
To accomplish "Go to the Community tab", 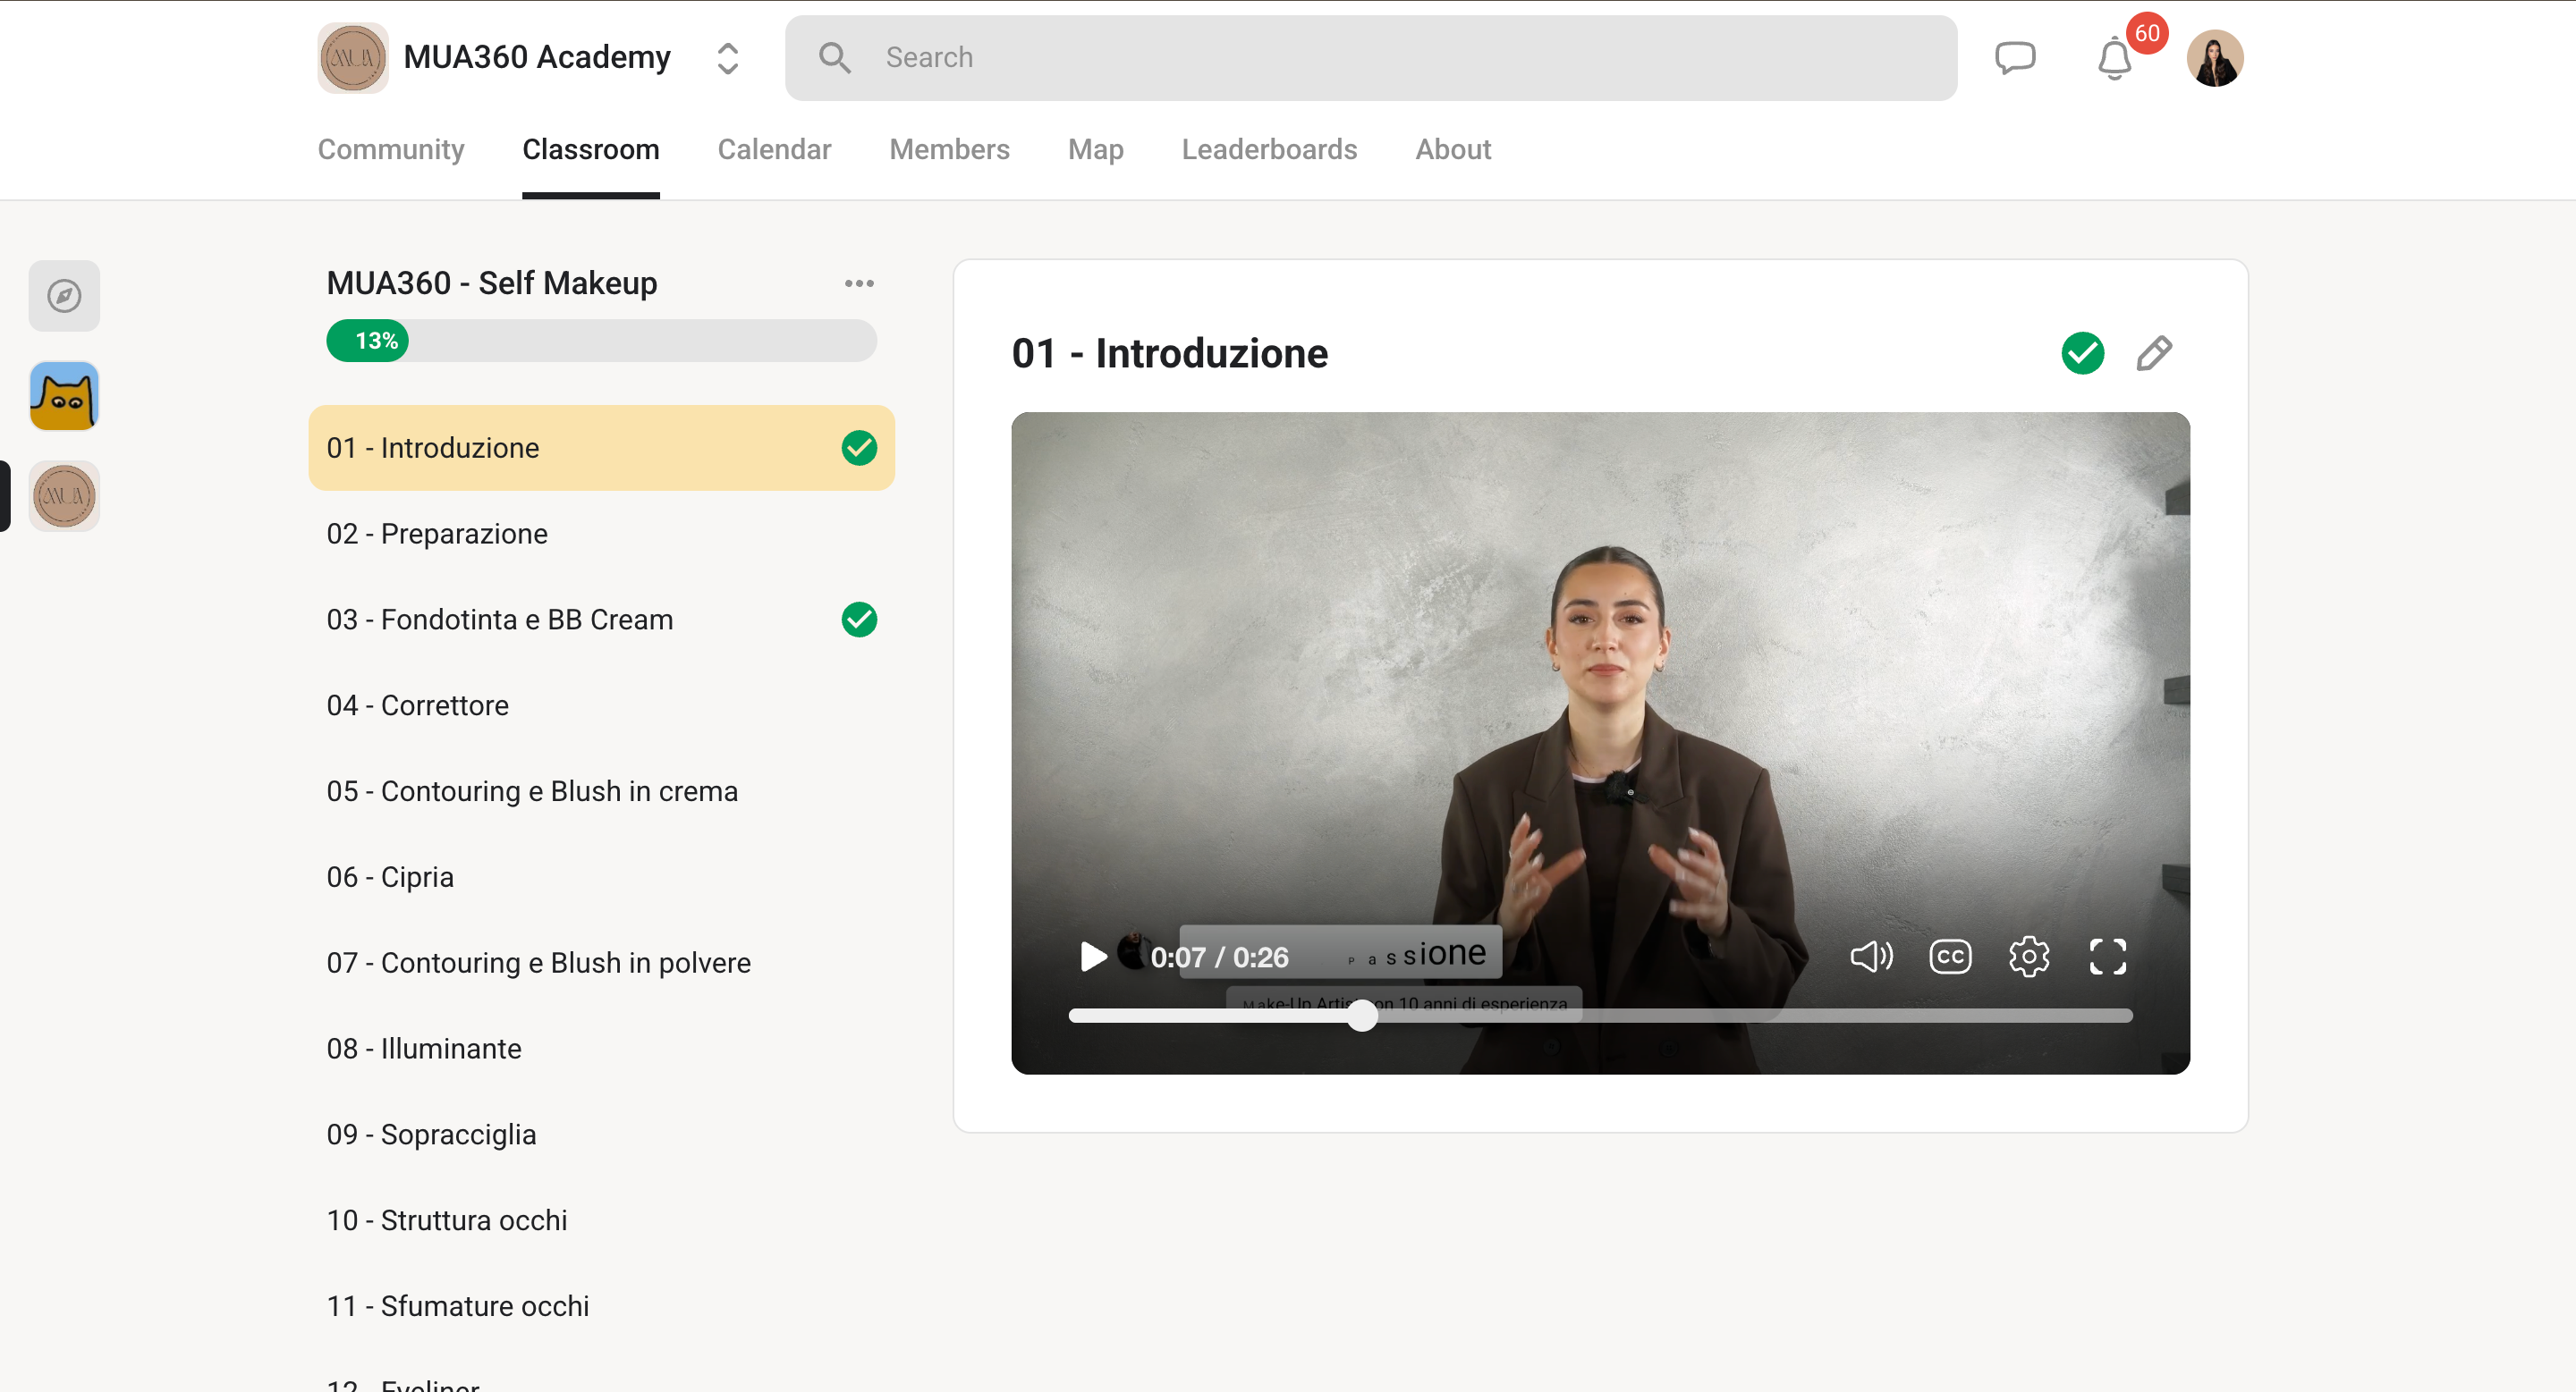I will point(391,150).
